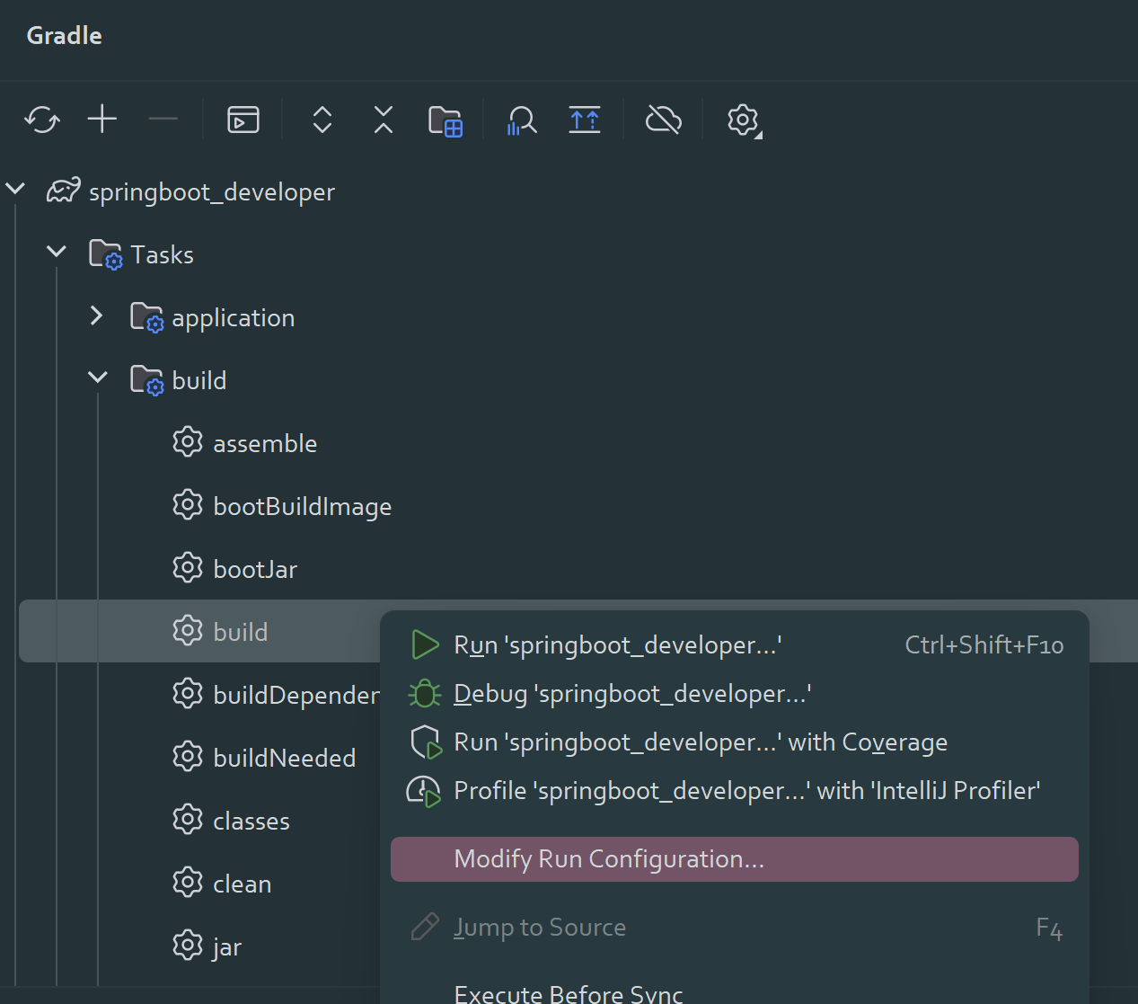Viewport: 1138px width, 1004px height.
Task: Select the buildDependents task
Action: click(296, 696)
